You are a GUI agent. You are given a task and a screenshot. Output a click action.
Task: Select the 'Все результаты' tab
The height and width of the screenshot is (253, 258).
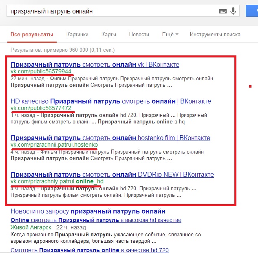tap(32, 35)
